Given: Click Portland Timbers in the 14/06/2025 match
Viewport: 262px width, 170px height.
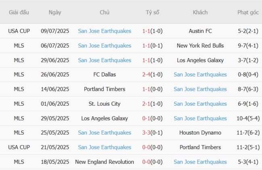Looking at the screenshot, I should point(104,89).
